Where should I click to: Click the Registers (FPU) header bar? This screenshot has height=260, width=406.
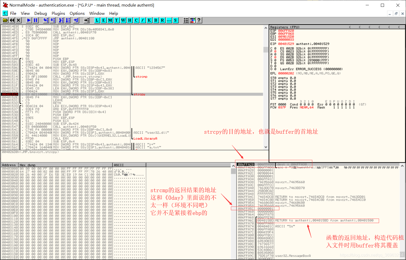click(x=337, y=27)
